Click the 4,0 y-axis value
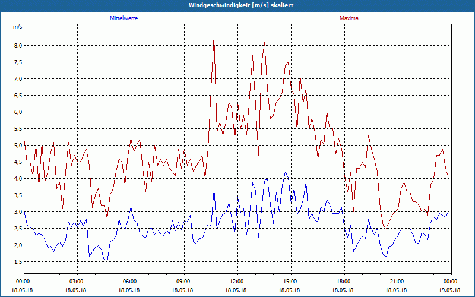 pyautogui.click(x=18, y=179)
